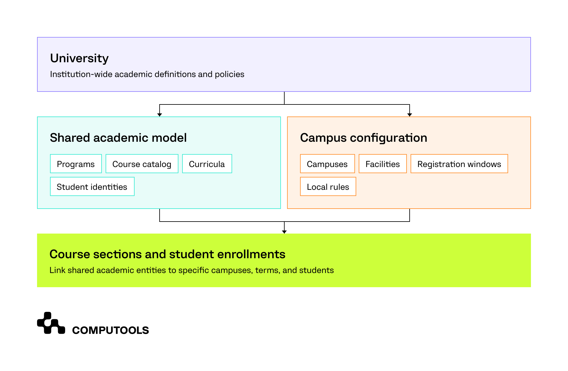The width and height of the screenshot is (568, 371).
Task: Select the Course catalog box
Action: [x=142, y=164]
